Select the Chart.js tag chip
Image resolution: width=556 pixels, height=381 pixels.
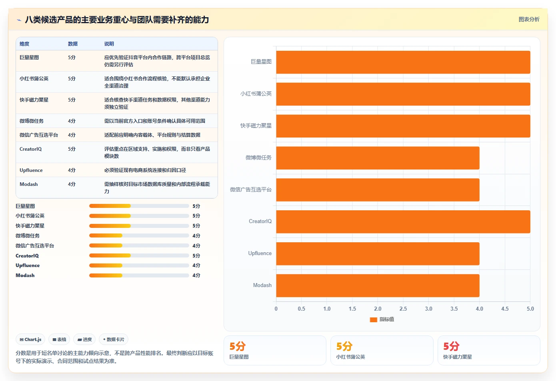30,339
